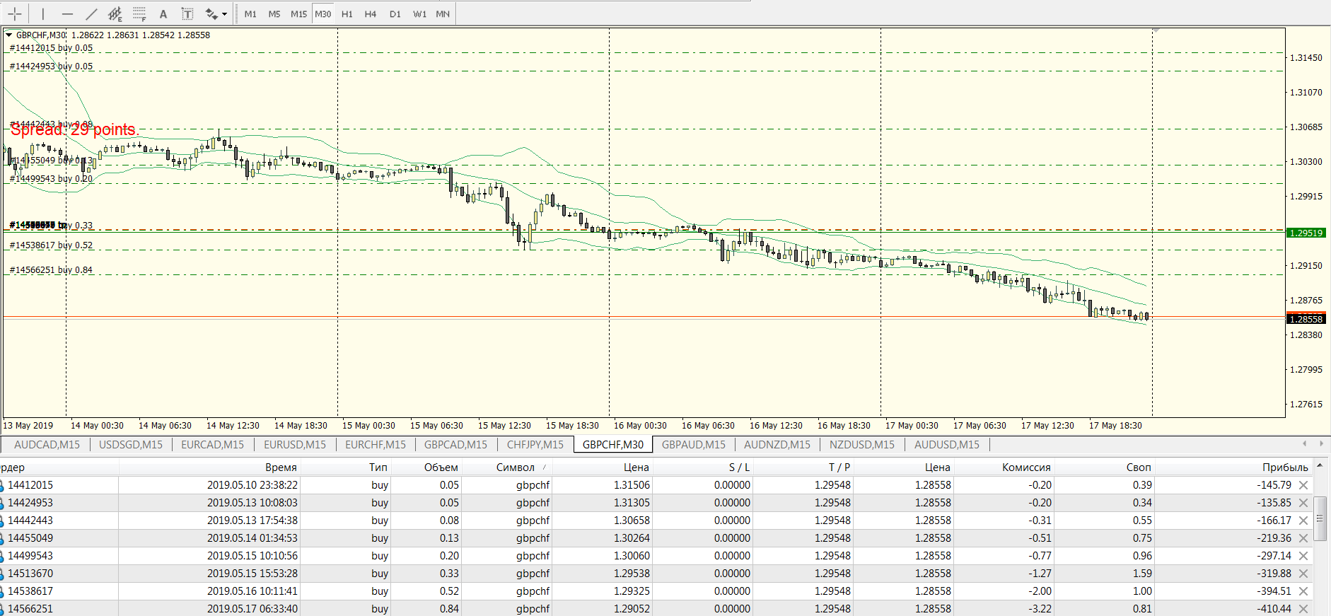The height and width of the screenshot is (616, 1331).
Task: Select the Trendline drawing tool
Action: [x=91, y=13]
